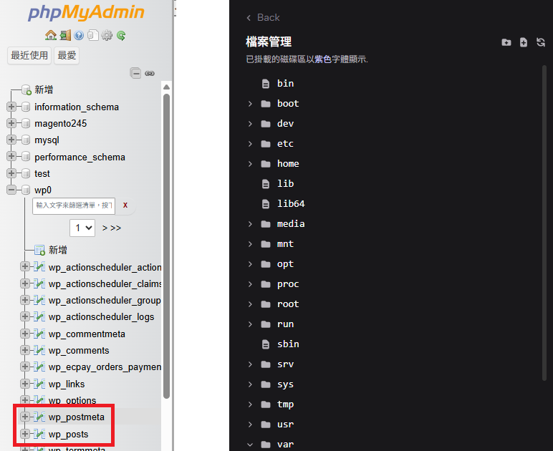Toggle link with main panel icon

[x=150, y=73]
